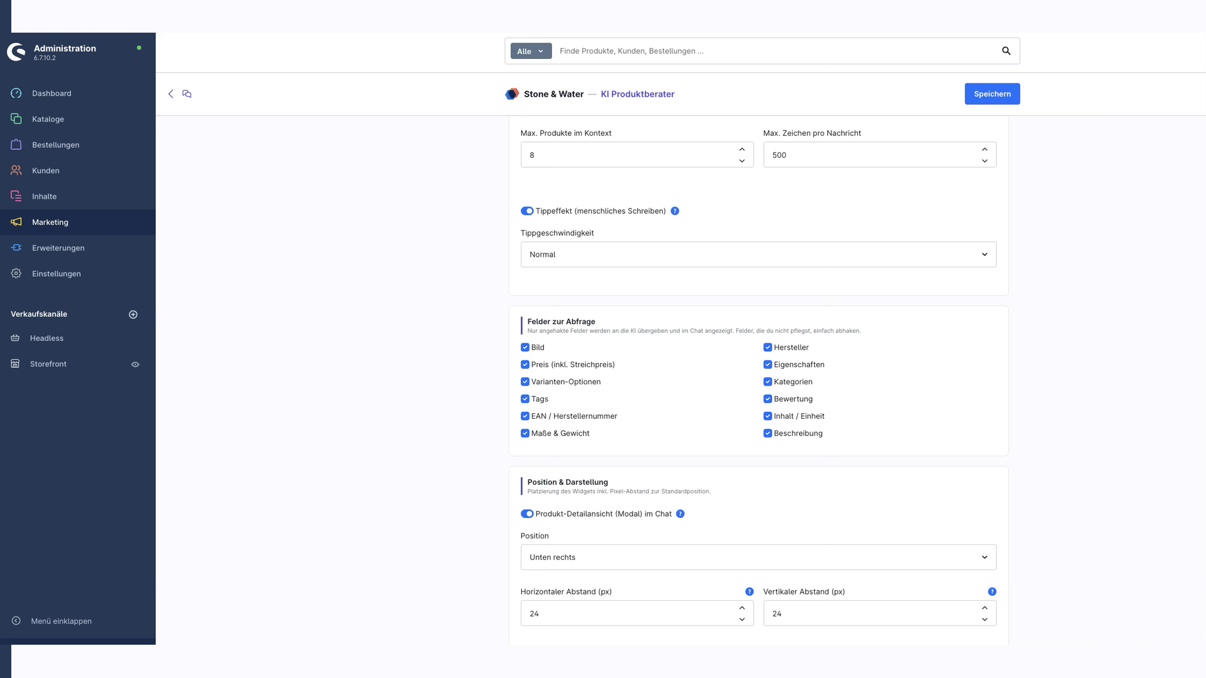Show help for Produkt-Detailansicht option
Viewport: 1206px width, 678px height.
click(680, 514)
